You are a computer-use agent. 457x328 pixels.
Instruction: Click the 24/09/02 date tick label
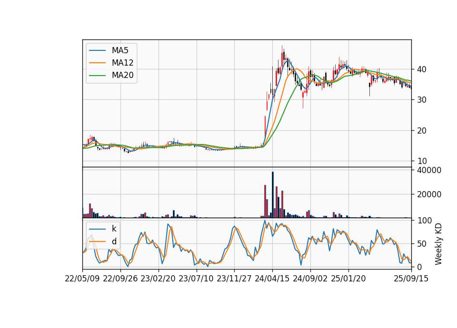coord(310,279)
